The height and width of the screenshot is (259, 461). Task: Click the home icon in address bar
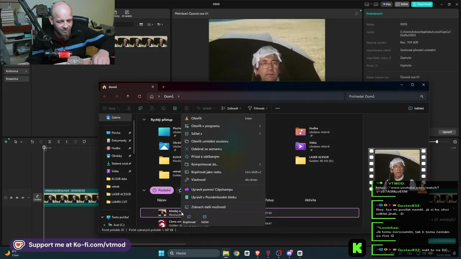pos(152,96)
